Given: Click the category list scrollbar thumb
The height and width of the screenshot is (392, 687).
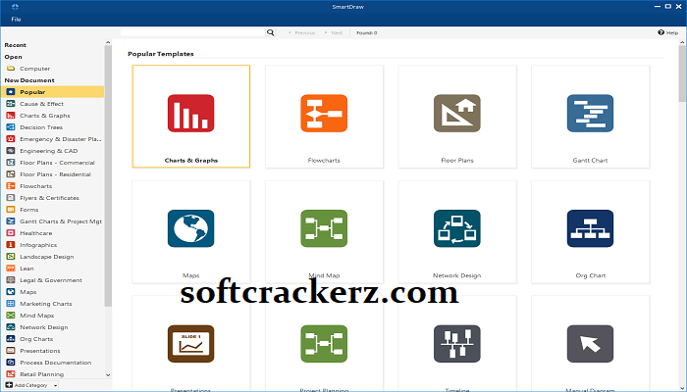Looking at the screenshot, I should click(x=108, y=175).
